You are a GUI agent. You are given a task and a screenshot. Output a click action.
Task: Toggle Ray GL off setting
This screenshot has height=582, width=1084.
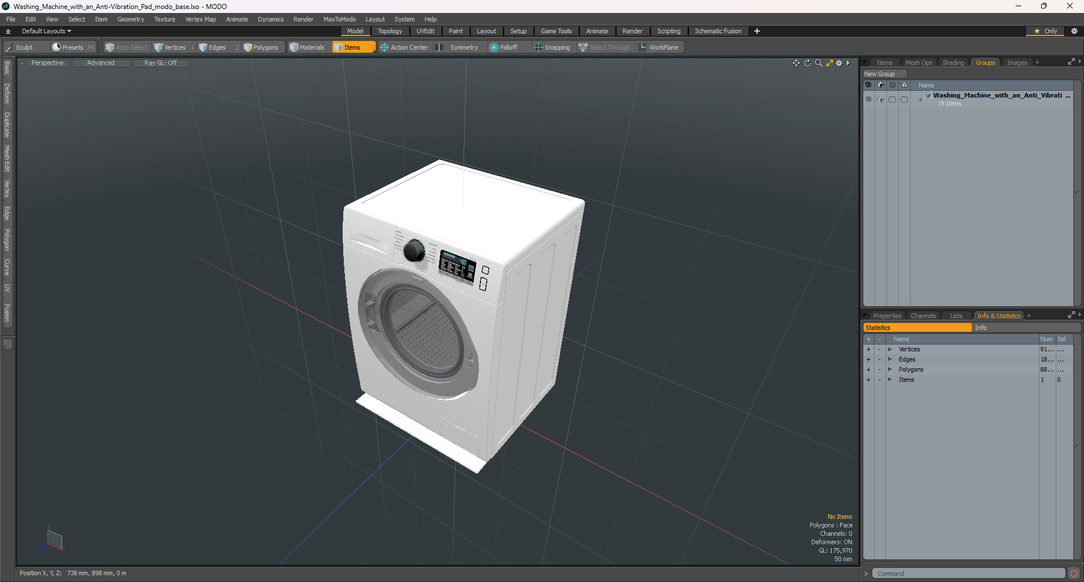click(x=160, y=63)
